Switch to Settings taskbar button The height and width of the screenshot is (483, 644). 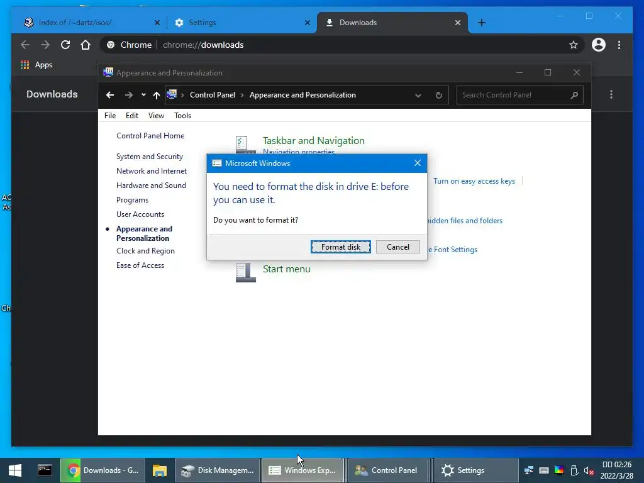click(x=475, y=470)
